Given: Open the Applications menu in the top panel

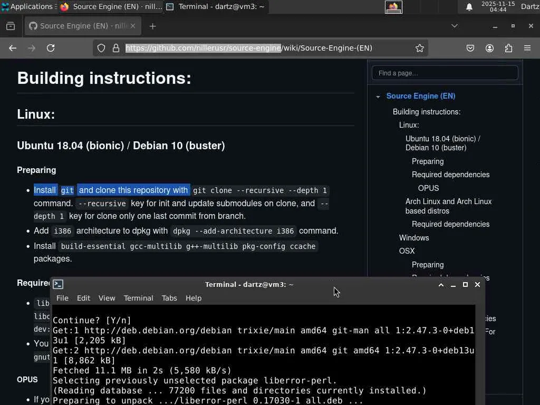Looking at the screenshot, I should pos(28,6).
